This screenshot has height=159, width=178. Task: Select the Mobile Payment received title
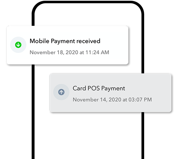(65, 41)
